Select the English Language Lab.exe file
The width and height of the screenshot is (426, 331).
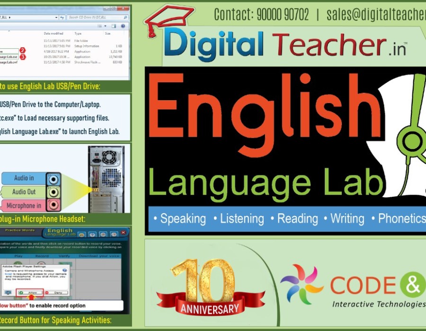(9, 57)
